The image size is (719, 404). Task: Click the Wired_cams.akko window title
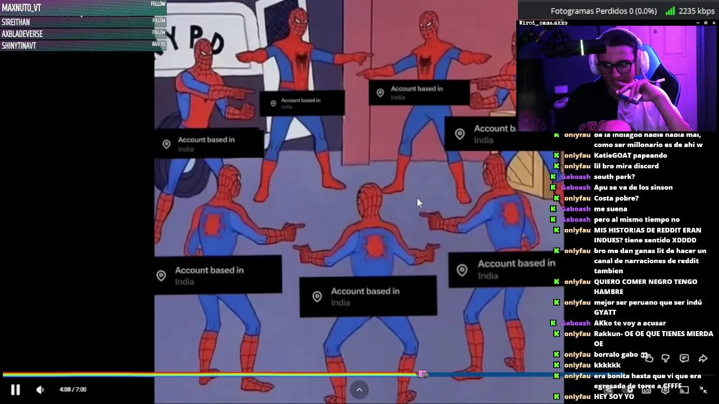(x=543, y=23)
